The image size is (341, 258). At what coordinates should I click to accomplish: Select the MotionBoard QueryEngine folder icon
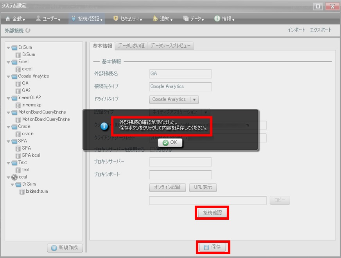coord(14,112)
